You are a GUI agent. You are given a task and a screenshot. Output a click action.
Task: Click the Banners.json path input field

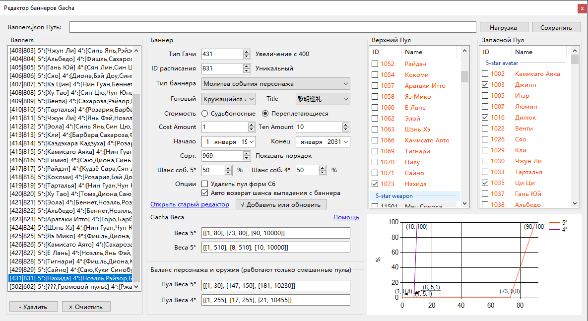(273, 27)
